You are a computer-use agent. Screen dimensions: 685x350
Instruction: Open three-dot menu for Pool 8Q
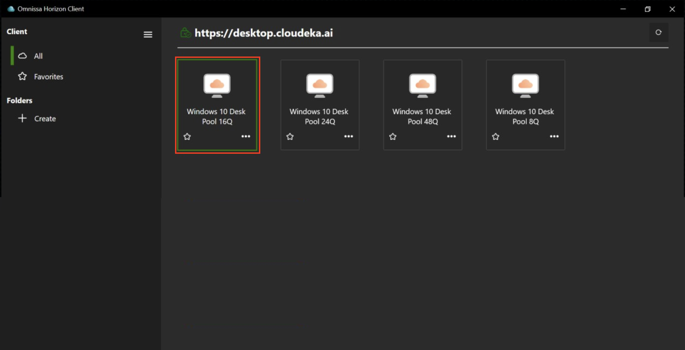tap(554, 136)
